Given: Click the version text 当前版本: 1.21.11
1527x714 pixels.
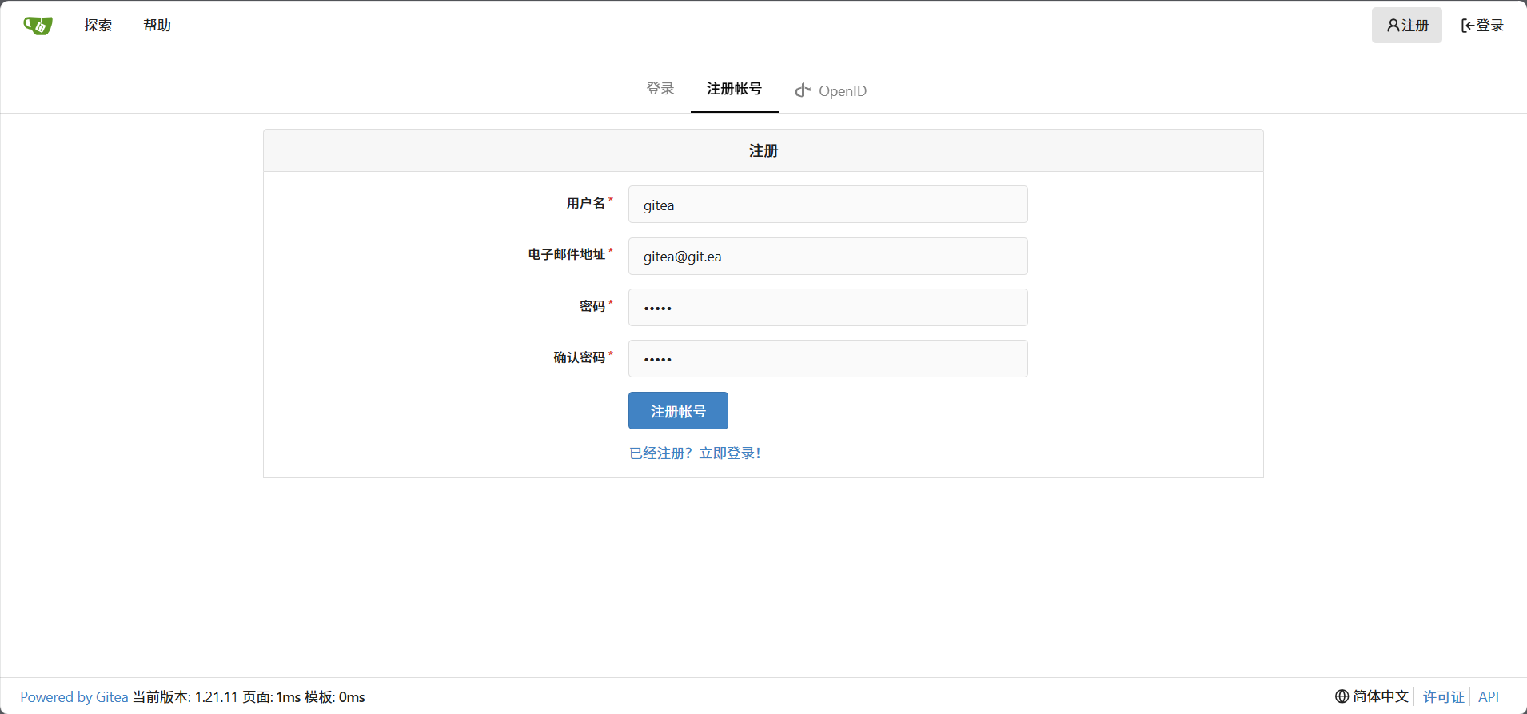Looking at the screenshot, I should [185, 697].
